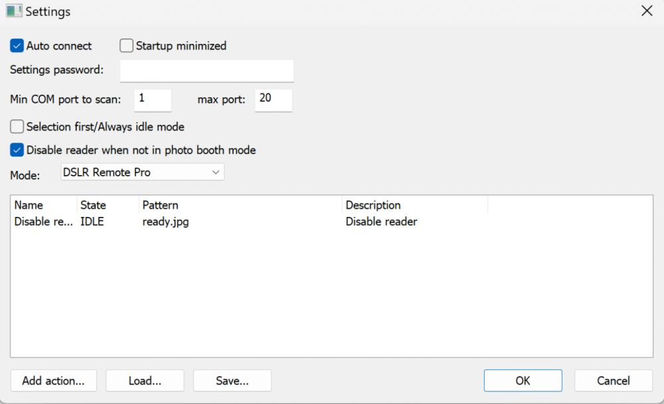Uncheck Disable reader when not in photo booth

pyautogui.click(x=17, y=150)
